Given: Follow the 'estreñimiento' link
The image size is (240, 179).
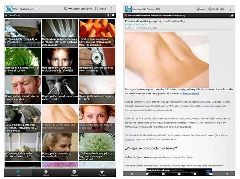Looking at the screenshot, I should [x=208, y=106].
